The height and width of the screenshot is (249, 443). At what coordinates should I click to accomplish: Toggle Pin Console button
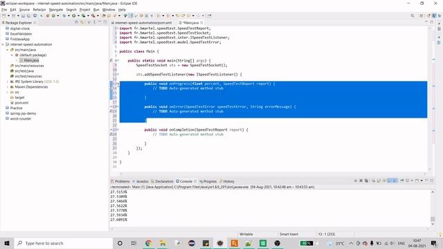pos(401,181)
